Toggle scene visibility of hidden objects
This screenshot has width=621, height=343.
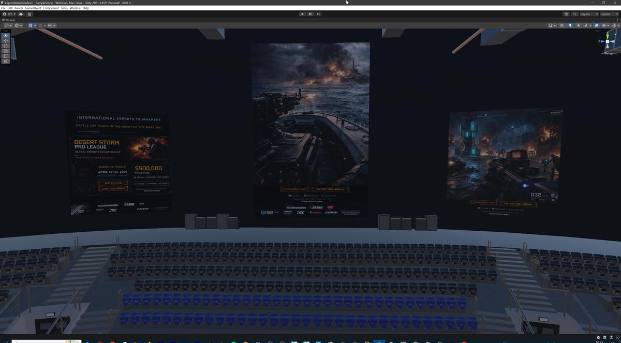(x=597, y=25)
